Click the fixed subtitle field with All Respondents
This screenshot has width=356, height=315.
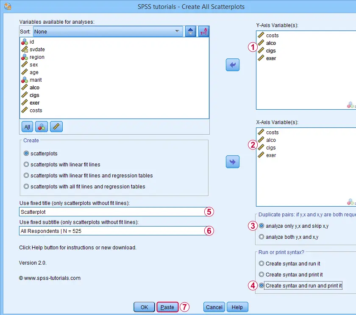point(113,231)
